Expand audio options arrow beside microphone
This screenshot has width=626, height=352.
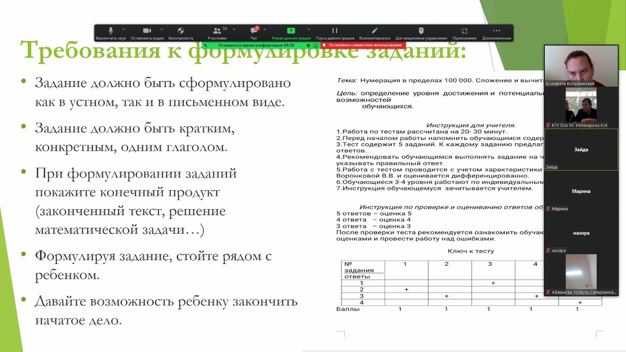tap(124, 29)
